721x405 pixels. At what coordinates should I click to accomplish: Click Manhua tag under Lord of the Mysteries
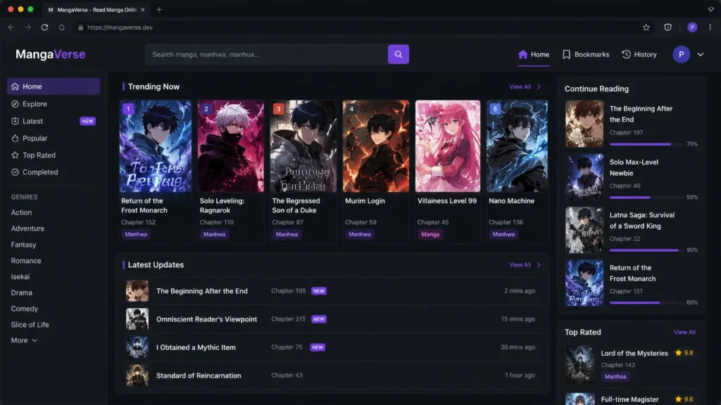[615, 376]
